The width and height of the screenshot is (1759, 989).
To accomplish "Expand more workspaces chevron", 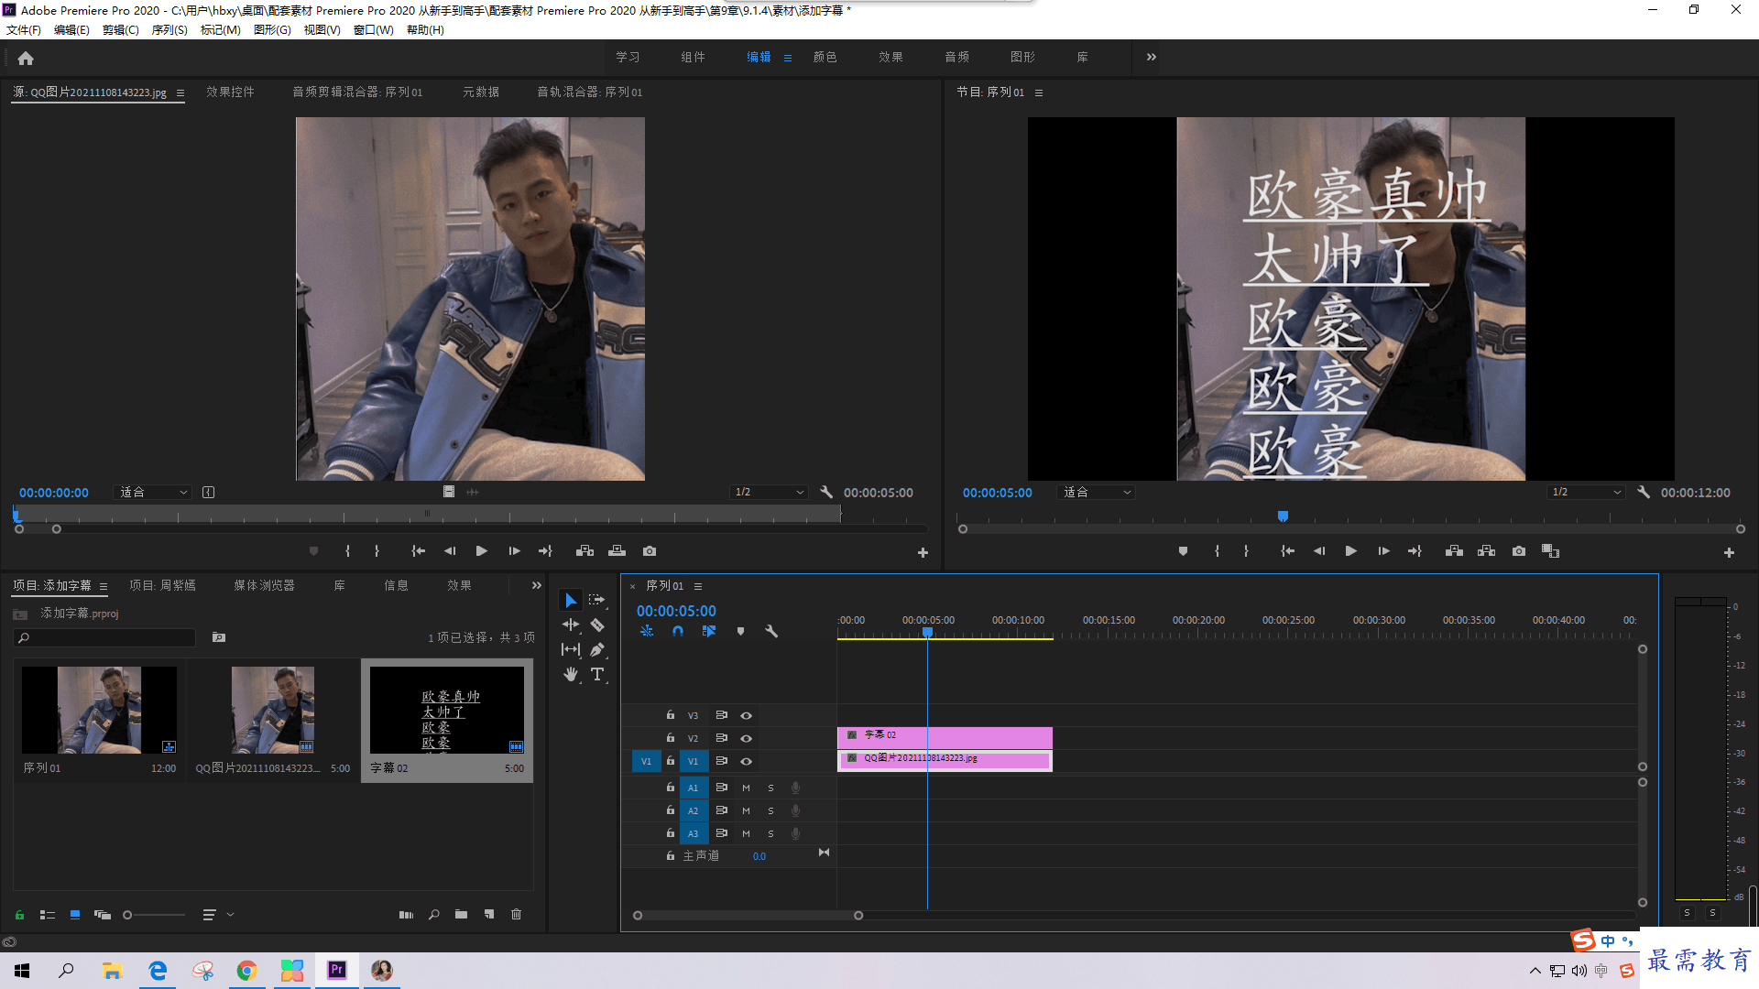I will 1152,57.
